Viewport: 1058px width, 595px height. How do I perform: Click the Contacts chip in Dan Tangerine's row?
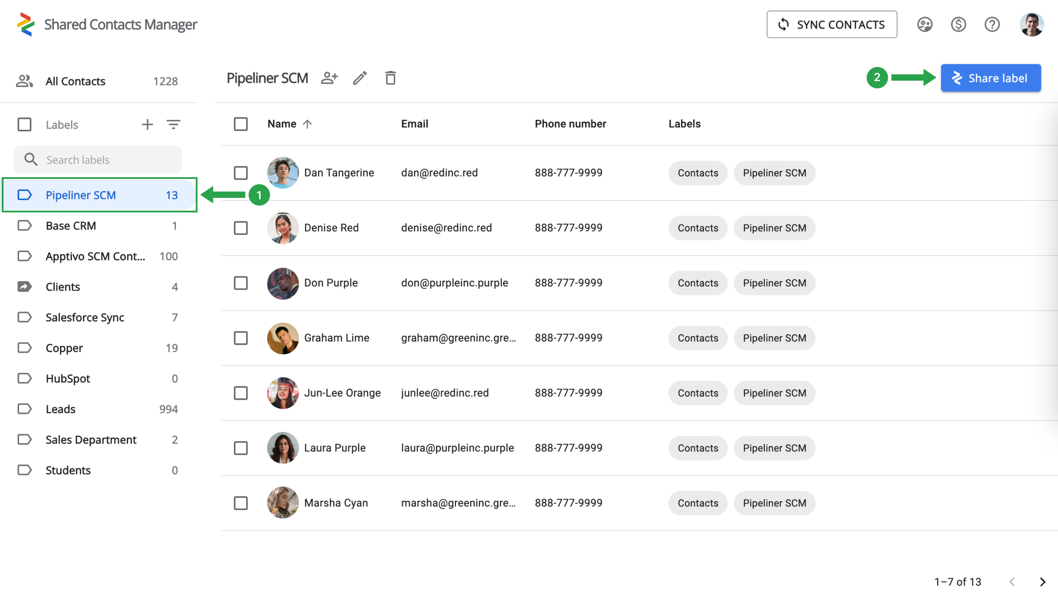(x=698, y=173)
